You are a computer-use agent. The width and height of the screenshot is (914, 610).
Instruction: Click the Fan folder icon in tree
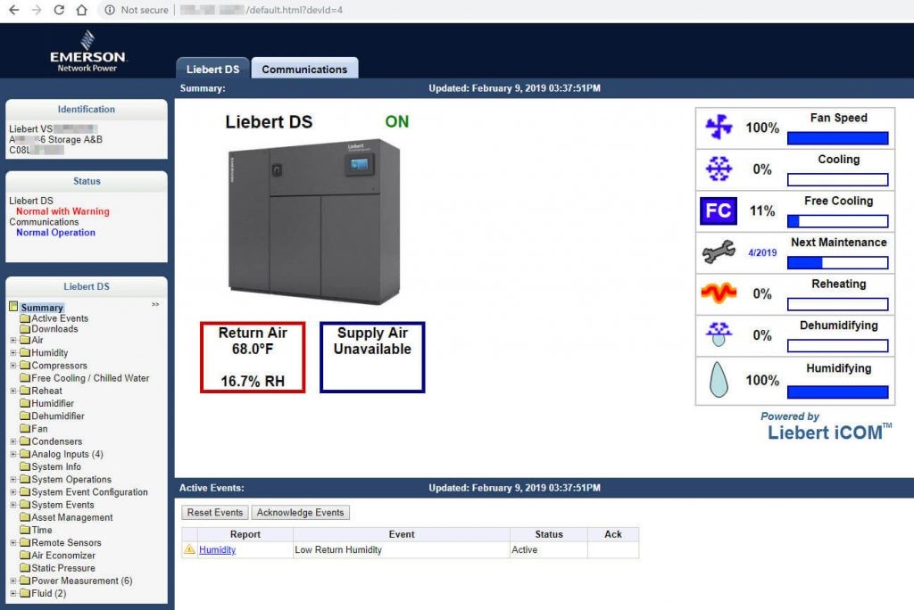(24, 428)
